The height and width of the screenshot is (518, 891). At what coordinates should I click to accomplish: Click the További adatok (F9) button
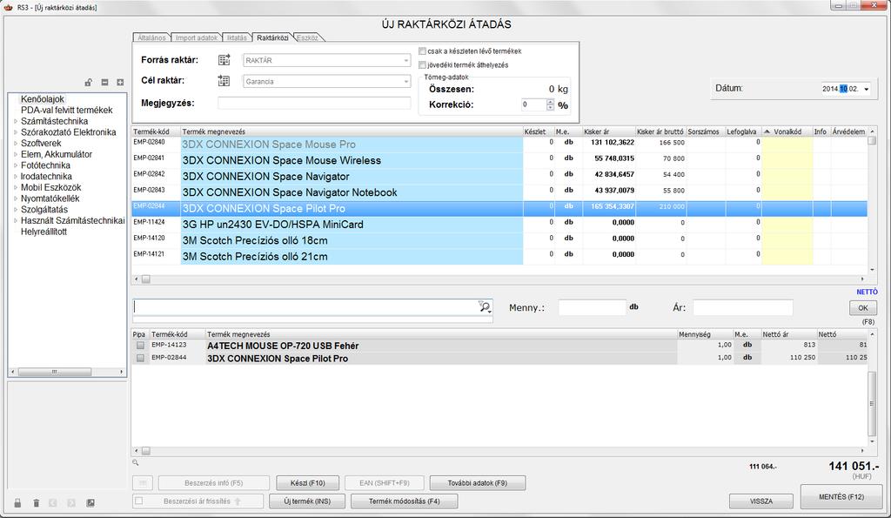point(478,483)
